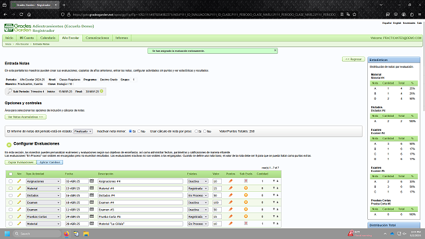Open the Año Escolar tab
Viewport: 425px width, 239px height.
click(x=70, y=38)
